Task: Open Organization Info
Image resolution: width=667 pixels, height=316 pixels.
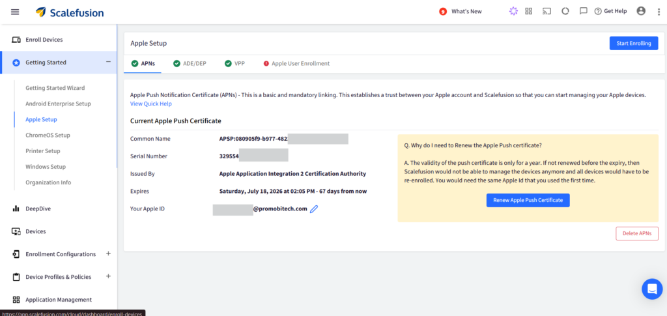Action: (x=48, y=182)
